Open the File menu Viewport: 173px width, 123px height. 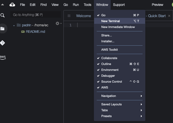click(22, 5)
